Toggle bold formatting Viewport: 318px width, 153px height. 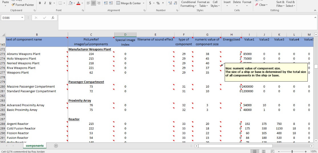pos(40,3)
